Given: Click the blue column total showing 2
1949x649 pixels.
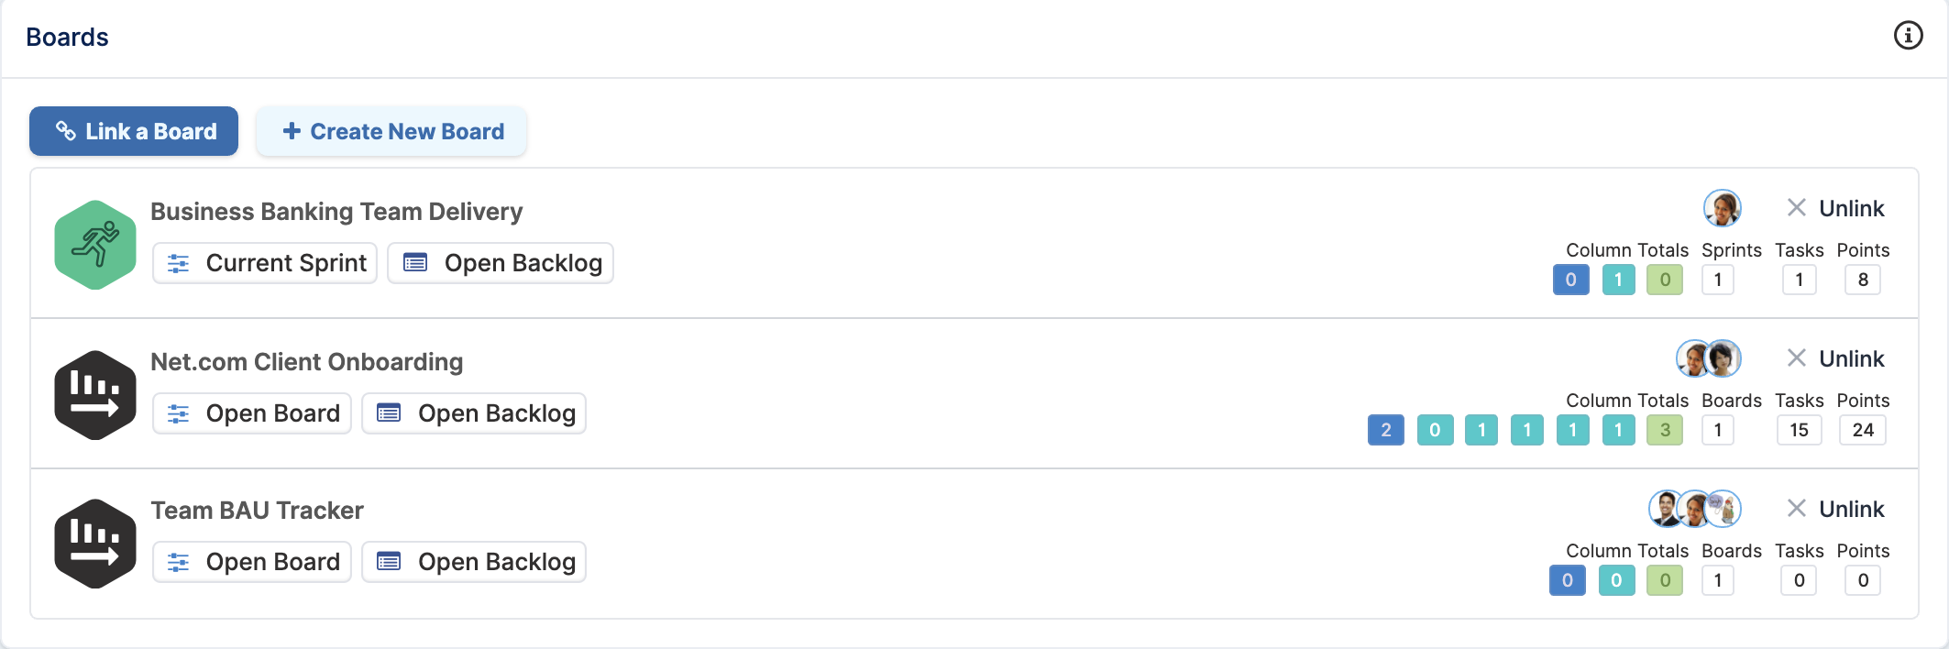Looking at the screenshot, I should point(1385,430).
